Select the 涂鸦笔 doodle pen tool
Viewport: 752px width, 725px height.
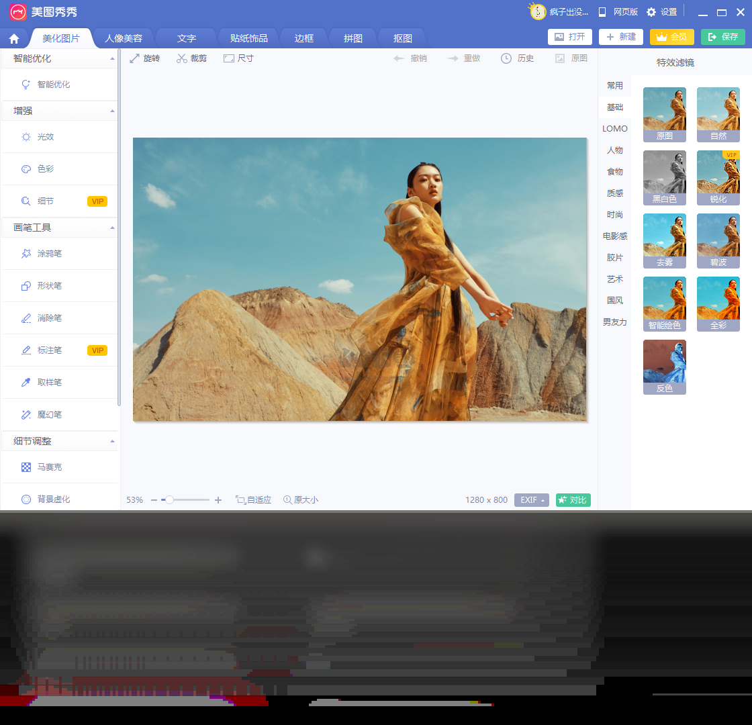(x=50, y=253)
